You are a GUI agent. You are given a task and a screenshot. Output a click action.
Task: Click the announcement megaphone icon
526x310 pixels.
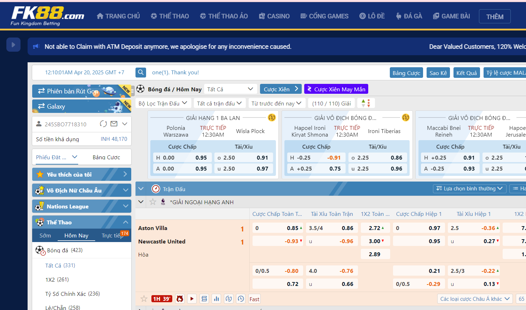(x=36, y=46)
